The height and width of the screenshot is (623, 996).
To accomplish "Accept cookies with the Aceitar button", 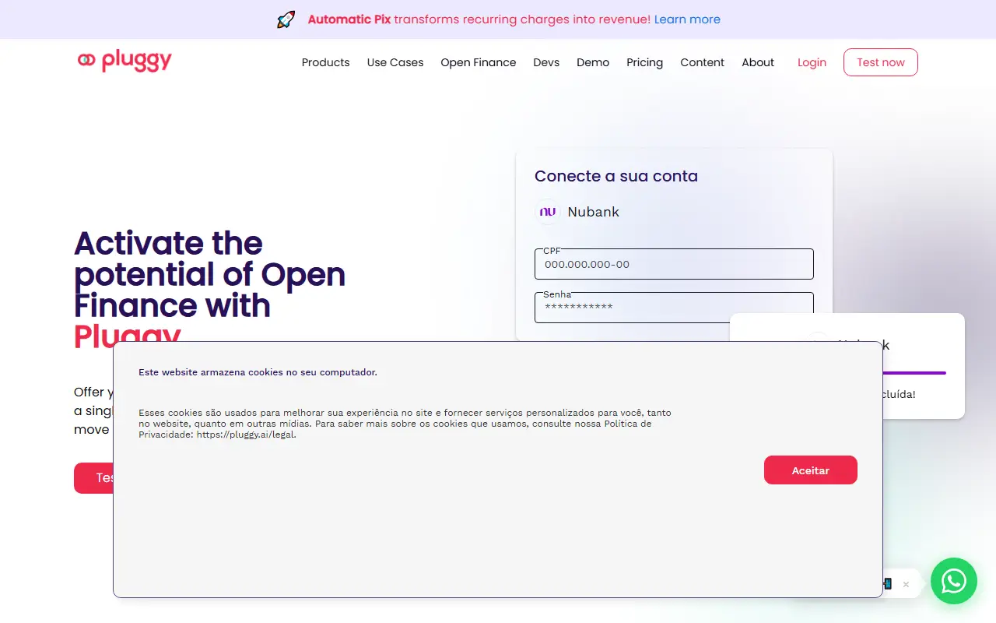I will [811, 470].
